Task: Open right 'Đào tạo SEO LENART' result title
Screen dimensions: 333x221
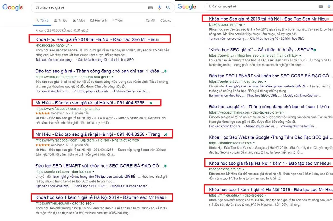Action: coord(271,76)
